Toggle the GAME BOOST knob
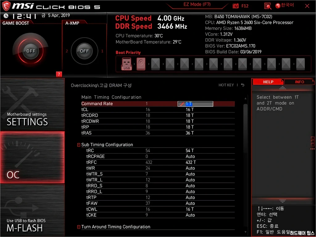 31,51
